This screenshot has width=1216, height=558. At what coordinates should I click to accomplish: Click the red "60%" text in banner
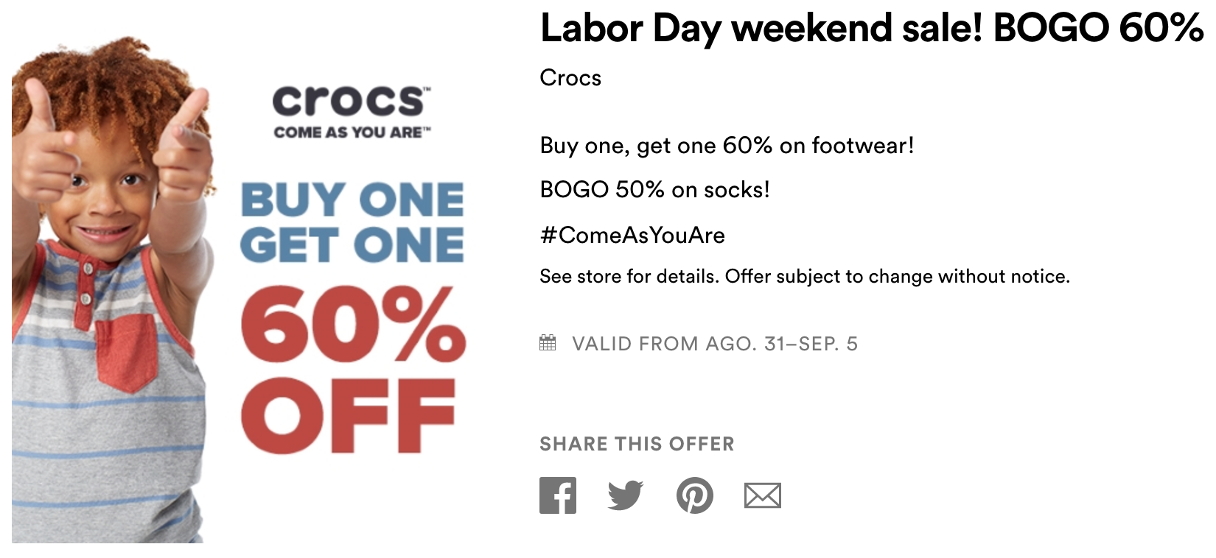(352, 325)
